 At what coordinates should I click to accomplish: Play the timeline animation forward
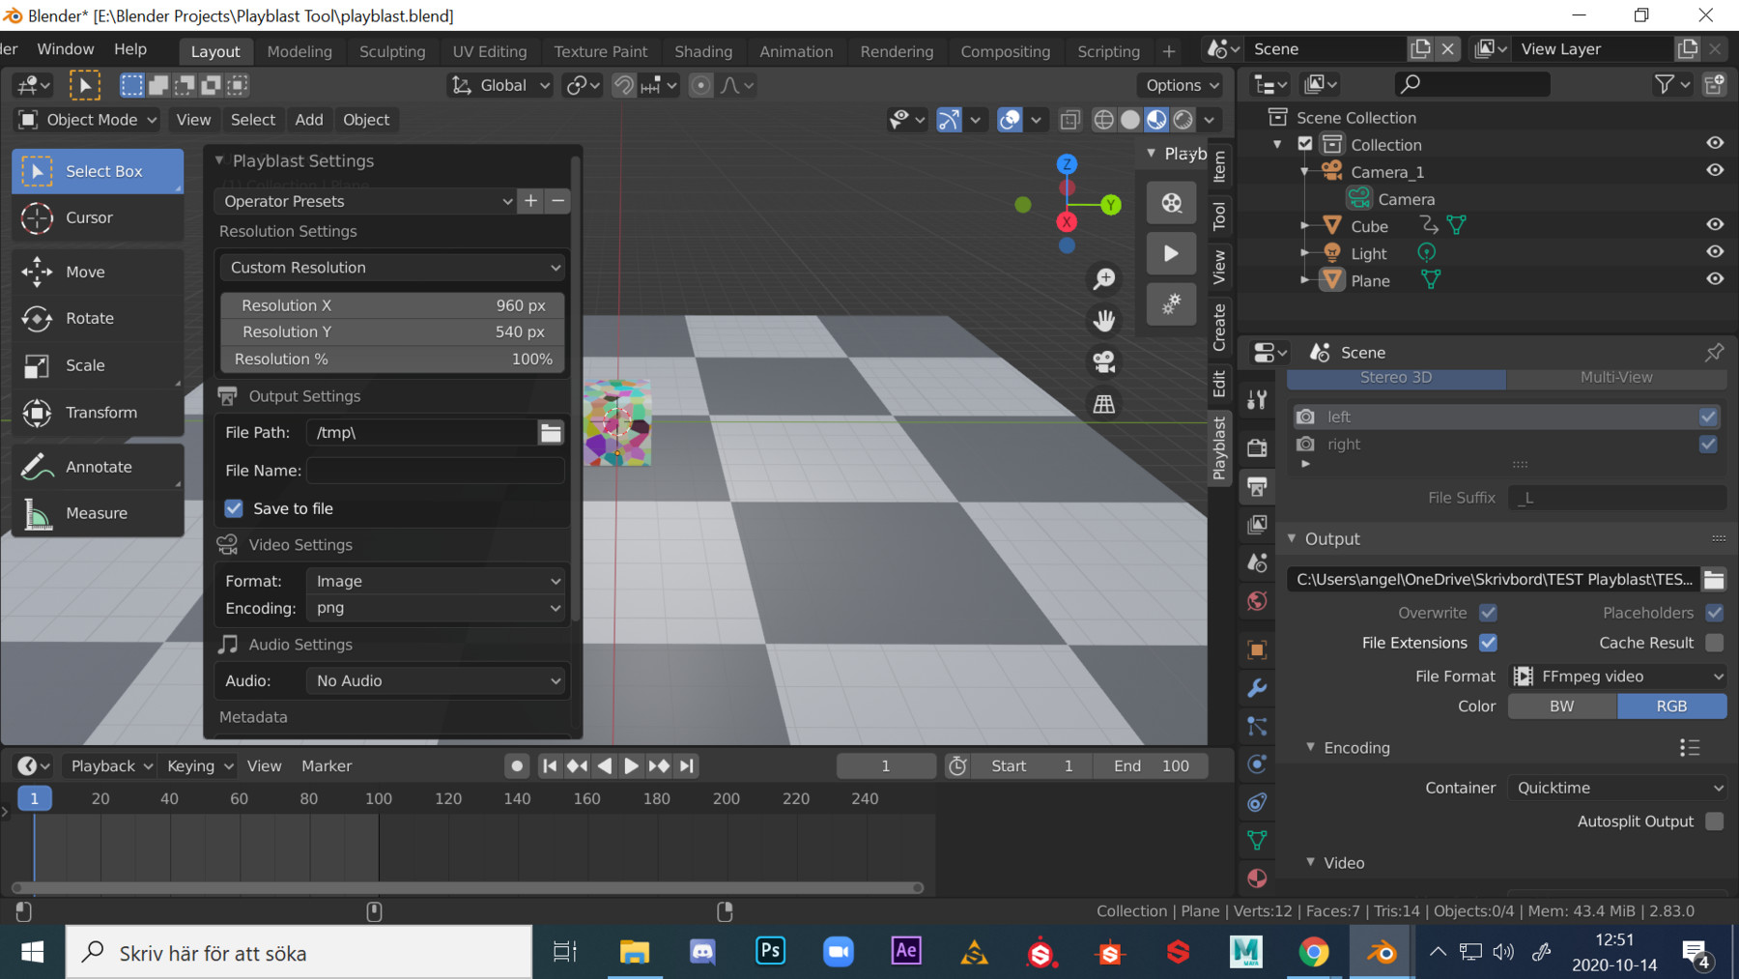point(631,766)
